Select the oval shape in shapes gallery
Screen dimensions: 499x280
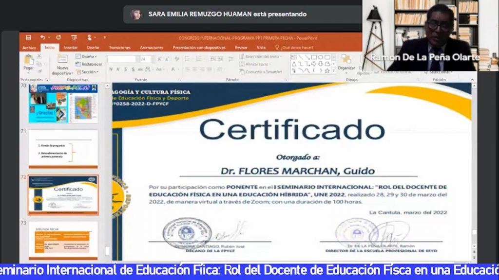(321, 57)
